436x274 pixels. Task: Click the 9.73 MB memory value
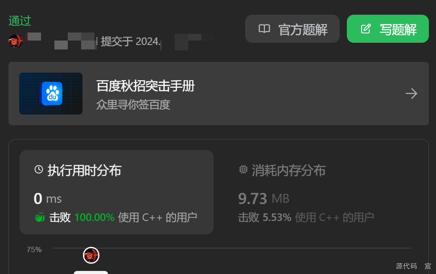(x=263, y=199)
